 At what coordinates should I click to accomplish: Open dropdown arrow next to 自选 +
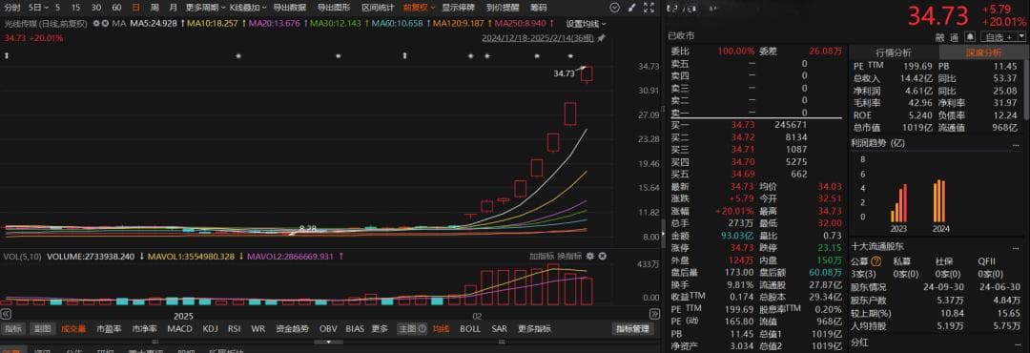point(1021,36)
